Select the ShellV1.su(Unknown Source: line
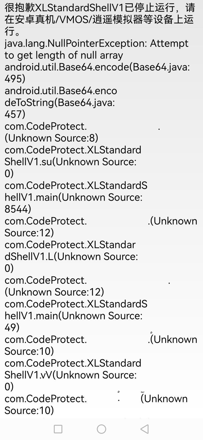 coord(70,162)
